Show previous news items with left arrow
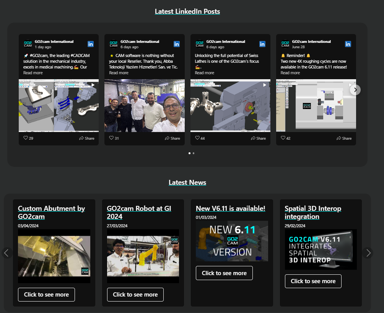 pyautogui.click(x=6, y=253)
